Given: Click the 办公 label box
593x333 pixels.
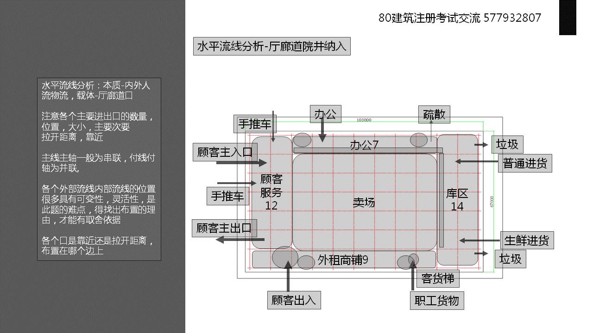Looking at the screenshot, I should click(325, 114).
